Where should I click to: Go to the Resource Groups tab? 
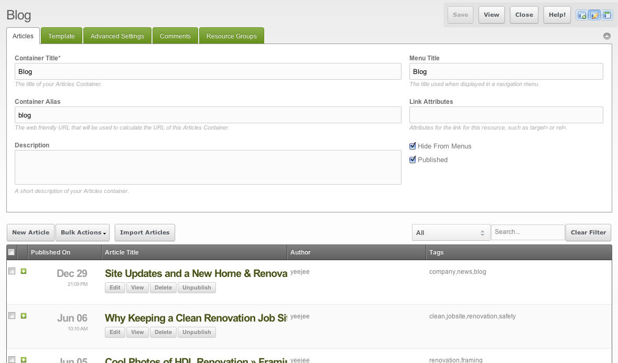click(231, 36)
